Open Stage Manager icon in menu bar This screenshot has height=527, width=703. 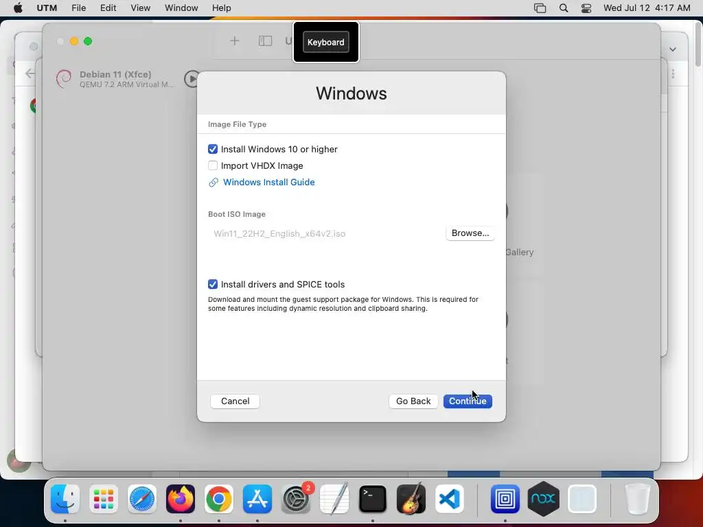pyautogui.click(x=540, y=8)
